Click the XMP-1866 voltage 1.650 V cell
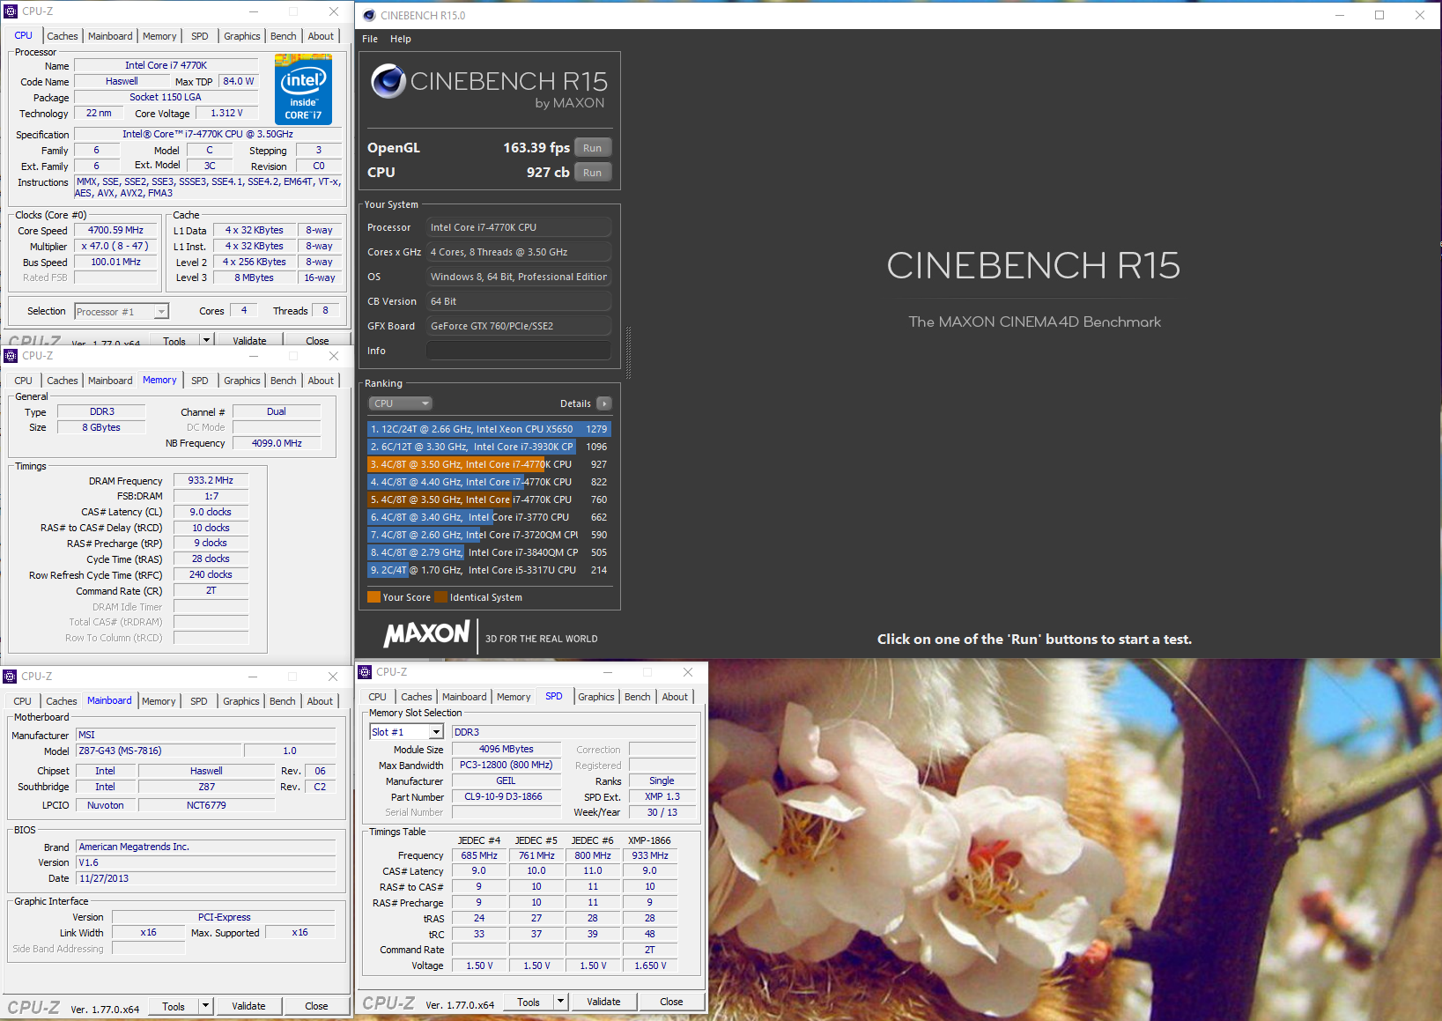The width and height of the screenshot is (1442, 1021). (x=650, y=966)
